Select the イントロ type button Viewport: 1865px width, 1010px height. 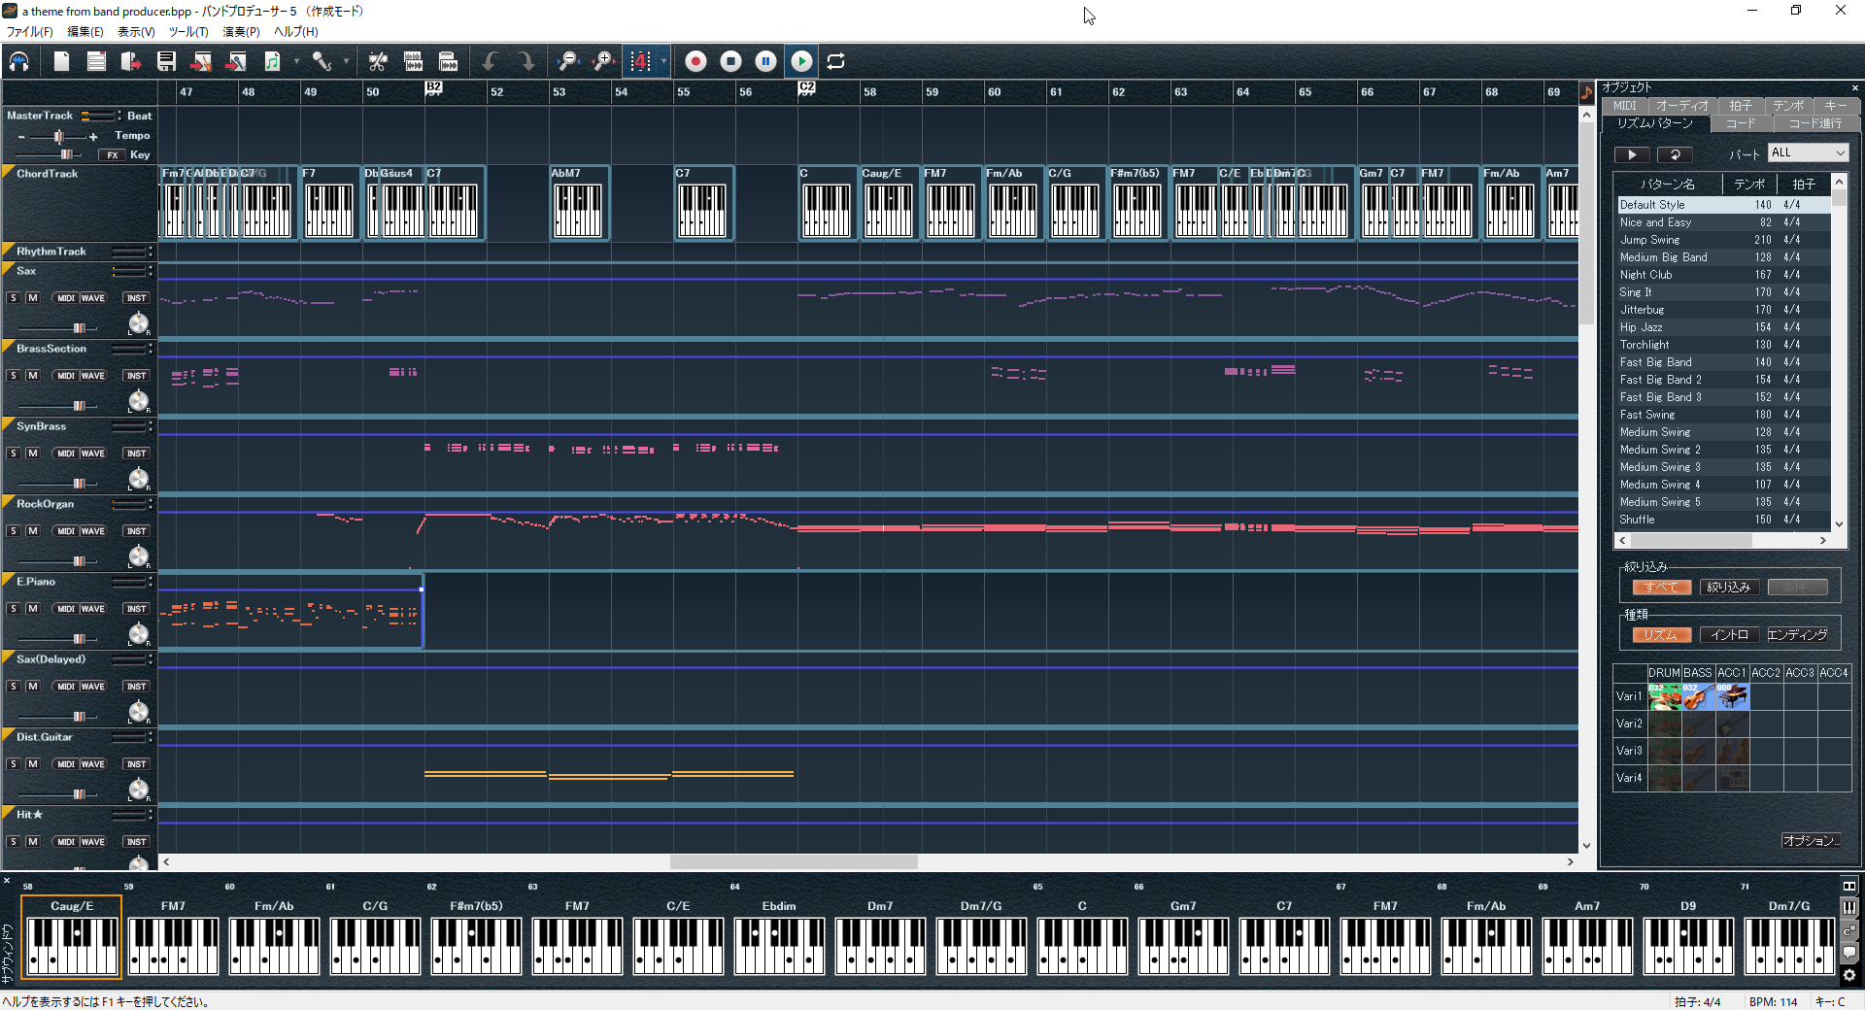1729,635
